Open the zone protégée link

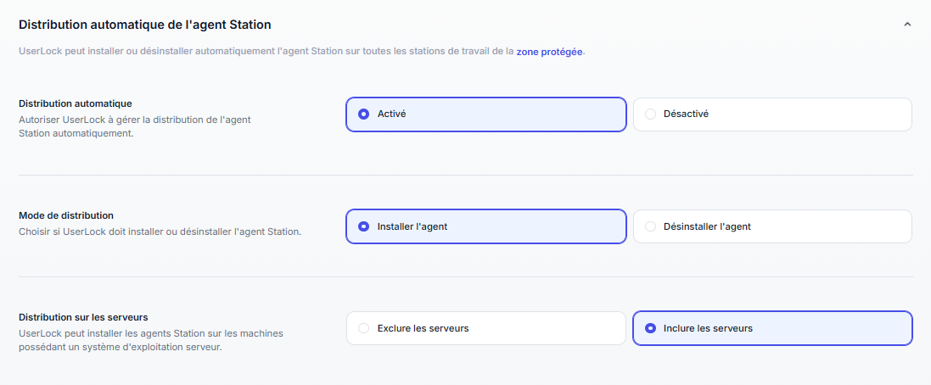coord(549,52)
